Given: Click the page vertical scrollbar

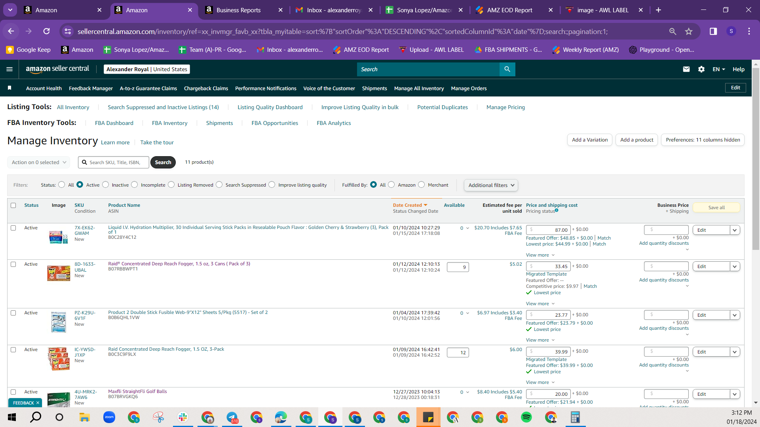Looking at the screenshot, I should pos(756,158).
